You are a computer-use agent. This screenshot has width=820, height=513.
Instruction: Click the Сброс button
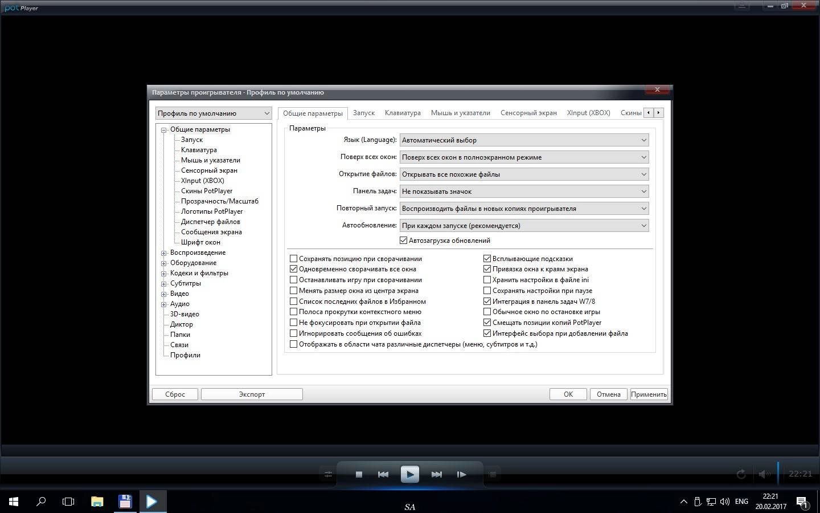(175, 394)
